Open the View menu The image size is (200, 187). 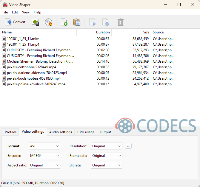(26, 12)
